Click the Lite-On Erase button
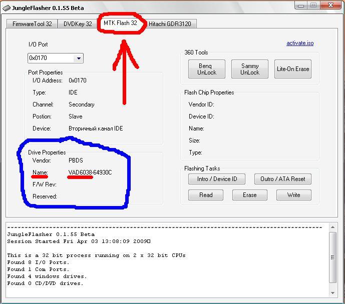The width and height of the screenshot is (345, 304). point(293,69)
